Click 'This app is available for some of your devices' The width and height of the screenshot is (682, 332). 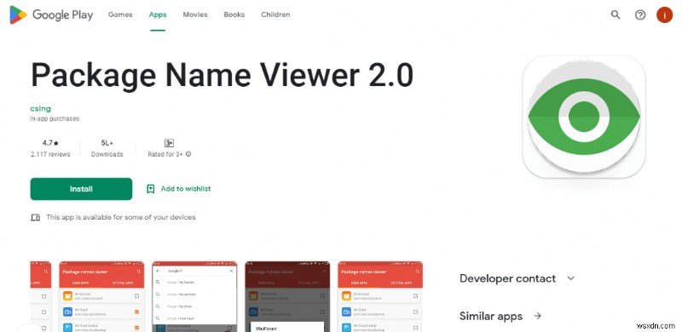click(x=121, y=217)
